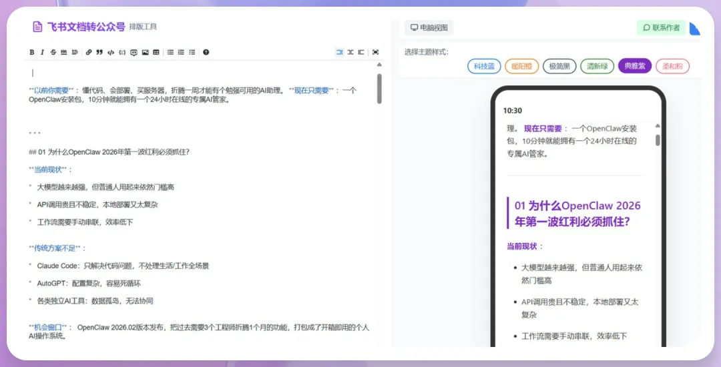Select the 清新绿 theme style

click(597, 66)
